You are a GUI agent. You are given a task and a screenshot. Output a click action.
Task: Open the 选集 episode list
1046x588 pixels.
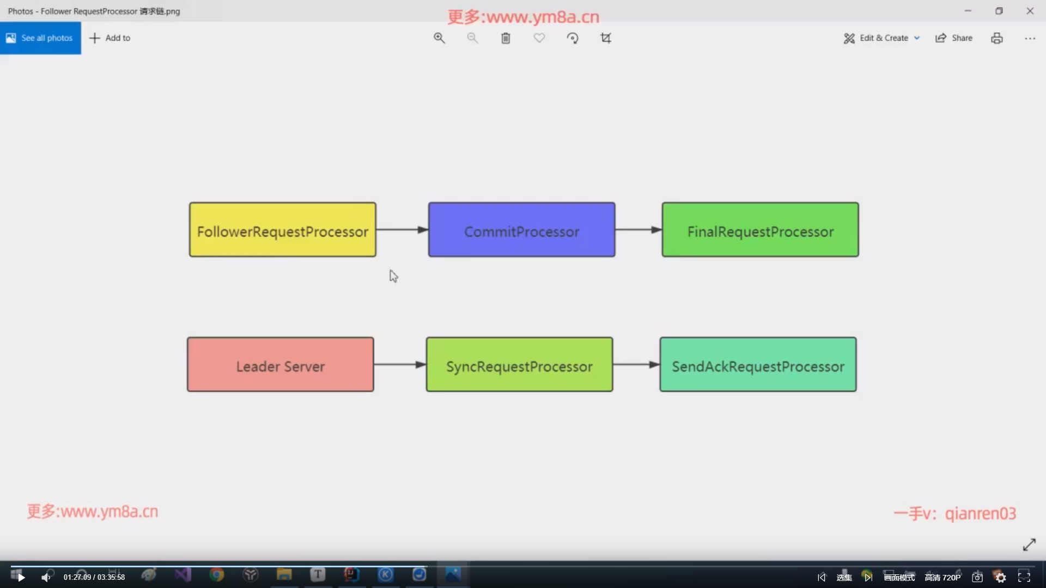pyautogui.click(x=844, y=578)
